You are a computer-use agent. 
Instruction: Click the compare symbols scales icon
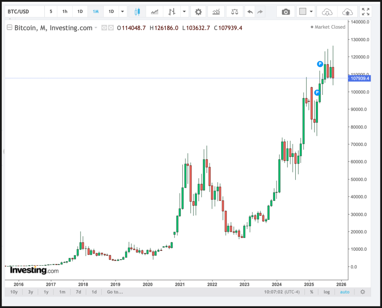coord(234,12)
